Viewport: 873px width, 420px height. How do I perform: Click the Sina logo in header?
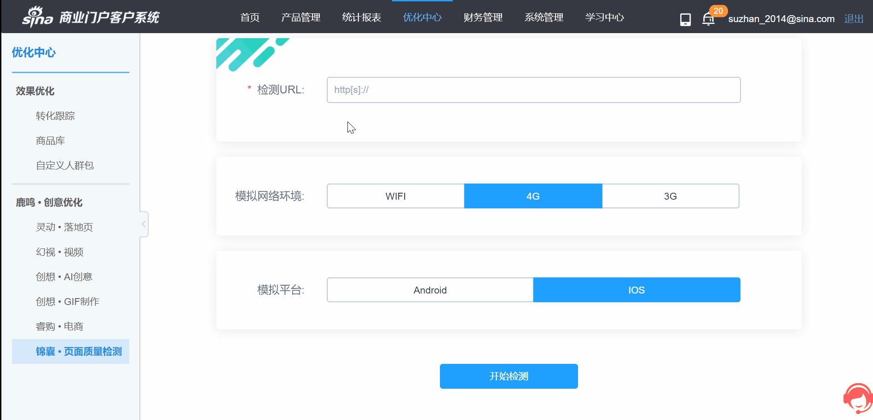pos(38,17)
